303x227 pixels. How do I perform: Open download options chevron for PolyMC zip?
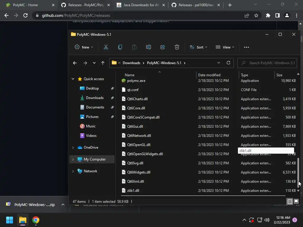pos(63,205)
